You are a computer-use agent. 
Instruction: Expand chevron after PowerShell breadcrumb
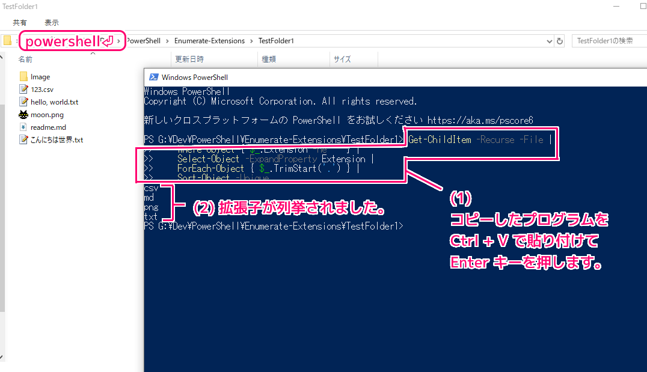click(167, 41)
